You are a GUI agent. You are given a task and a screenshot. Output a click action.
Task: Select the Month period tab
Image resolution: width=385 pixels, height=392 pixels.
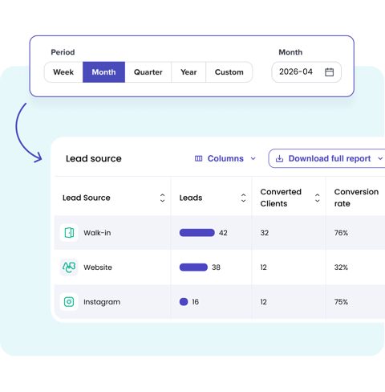pos(103,72)
